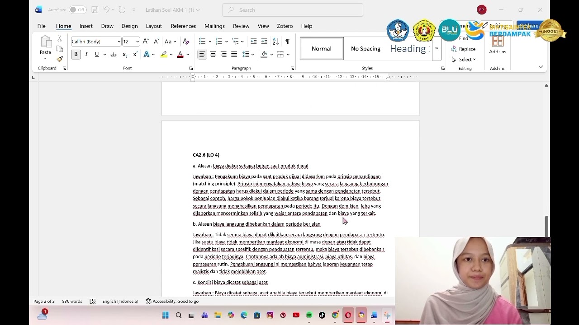
Task: Switch to the Design tab
Action: (129, 26)
